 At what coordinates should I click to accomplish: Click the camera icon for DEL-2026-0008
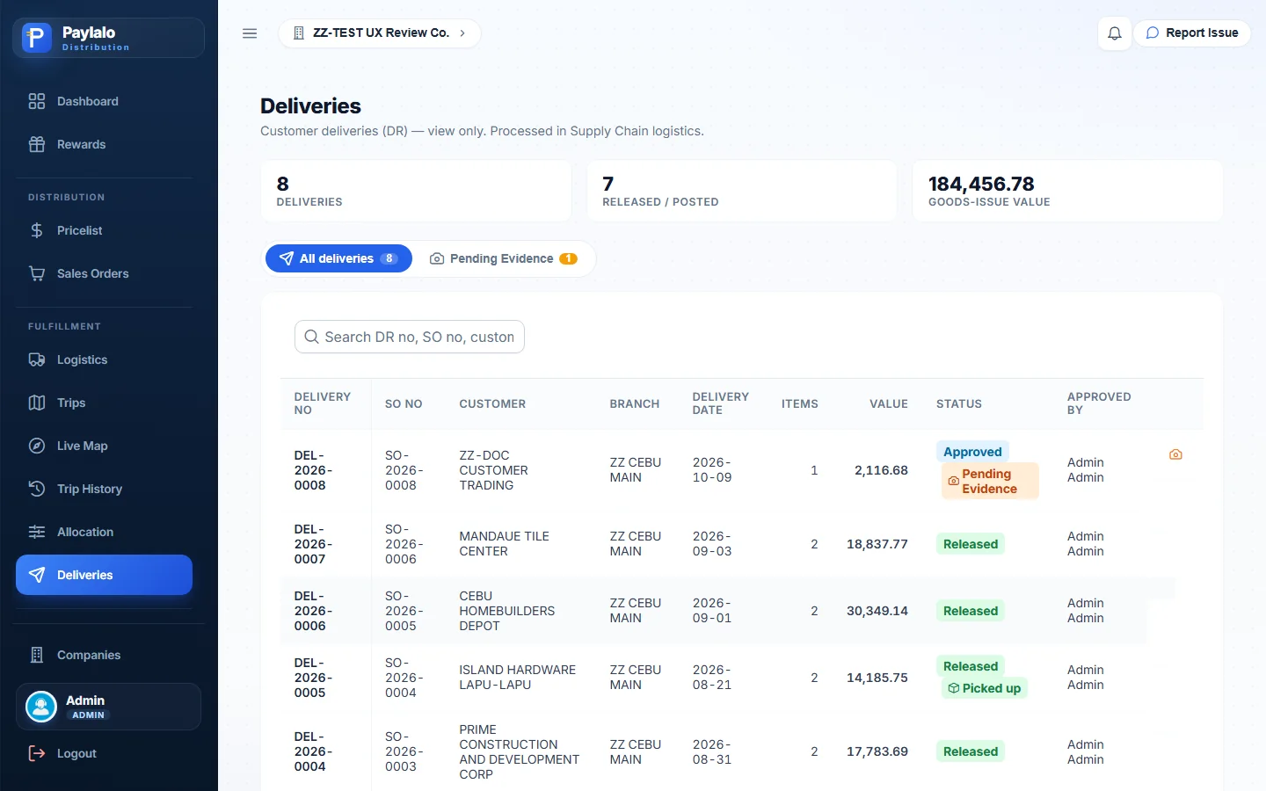click(x=1175, y=454)
